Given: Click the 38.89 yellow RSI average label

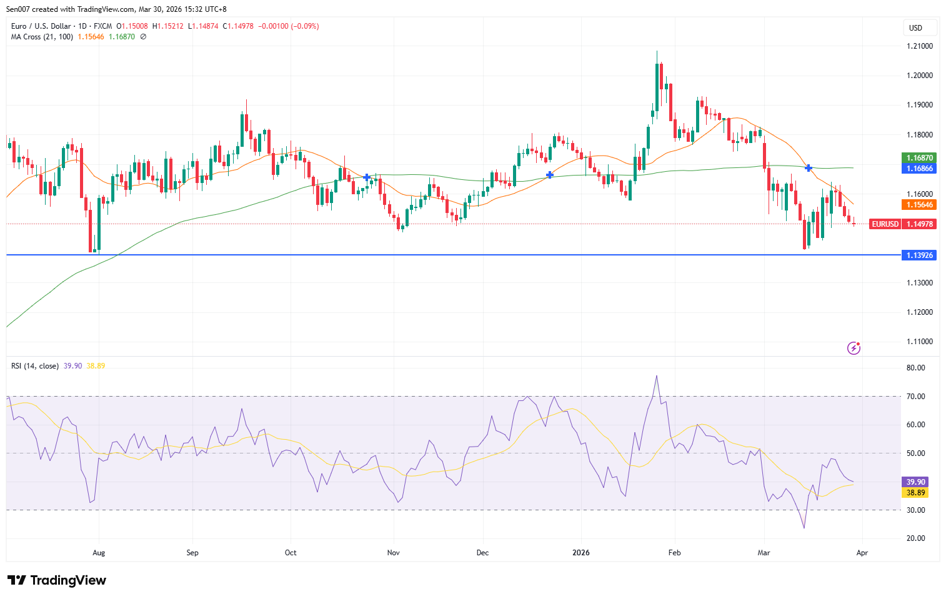Looking at the screenshot, I should click(x=915, y=493).
